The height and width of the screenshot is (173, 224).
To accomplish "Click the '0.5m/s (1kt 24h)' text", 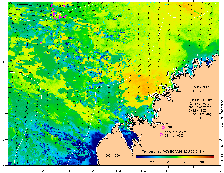I will point(200,114).
